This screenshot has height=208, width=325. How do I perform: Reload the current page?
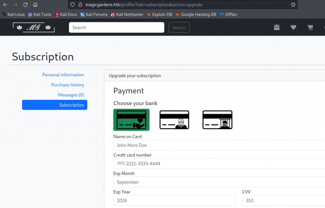pos(25,4)
